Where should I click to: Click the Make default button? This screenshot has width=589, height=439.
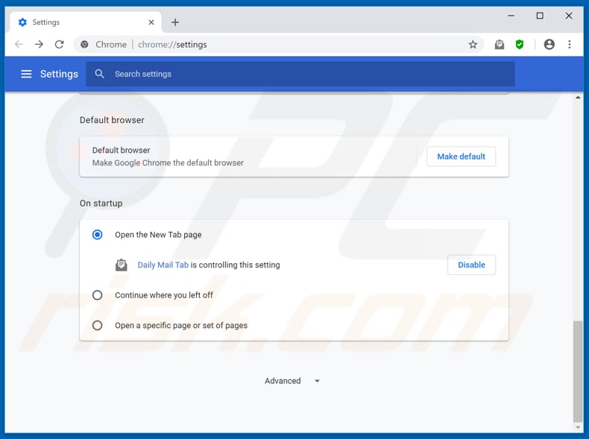[461, 157]
